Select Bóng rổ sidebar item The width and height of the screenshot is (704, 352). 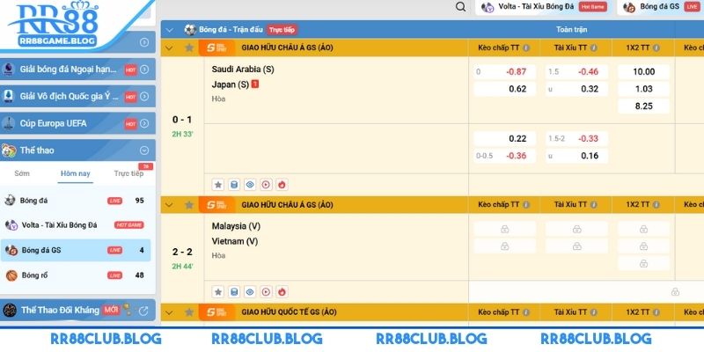click(x=76, y=275)
